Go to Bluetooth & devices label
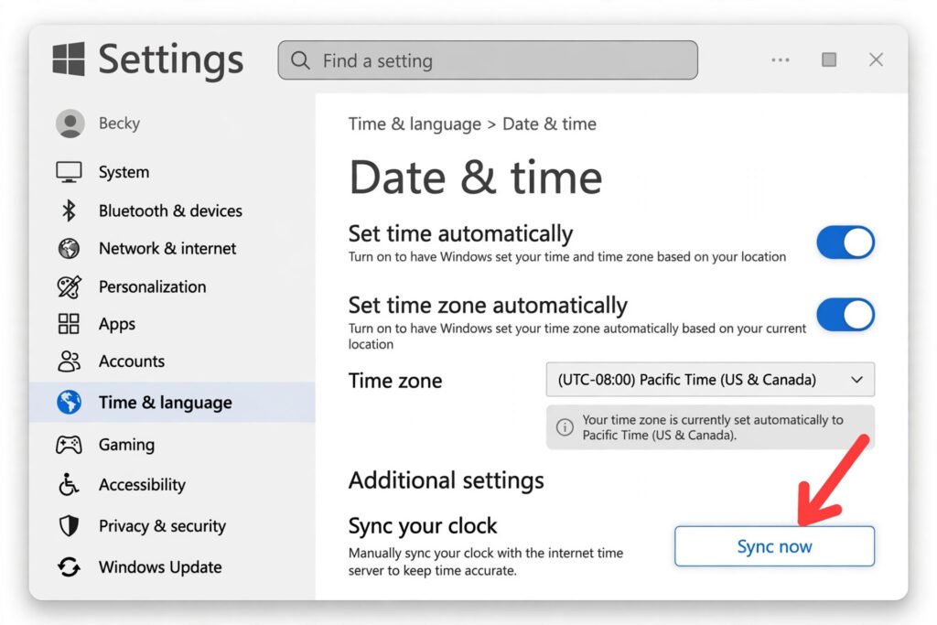This screenshot has height=625, width=937. click(170, 210)
